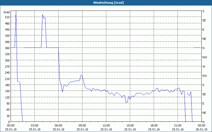Image resolution: width=212 pixels, height=132 pixels.
Task: Select the NW compass direction label
Action: (205, 57)
